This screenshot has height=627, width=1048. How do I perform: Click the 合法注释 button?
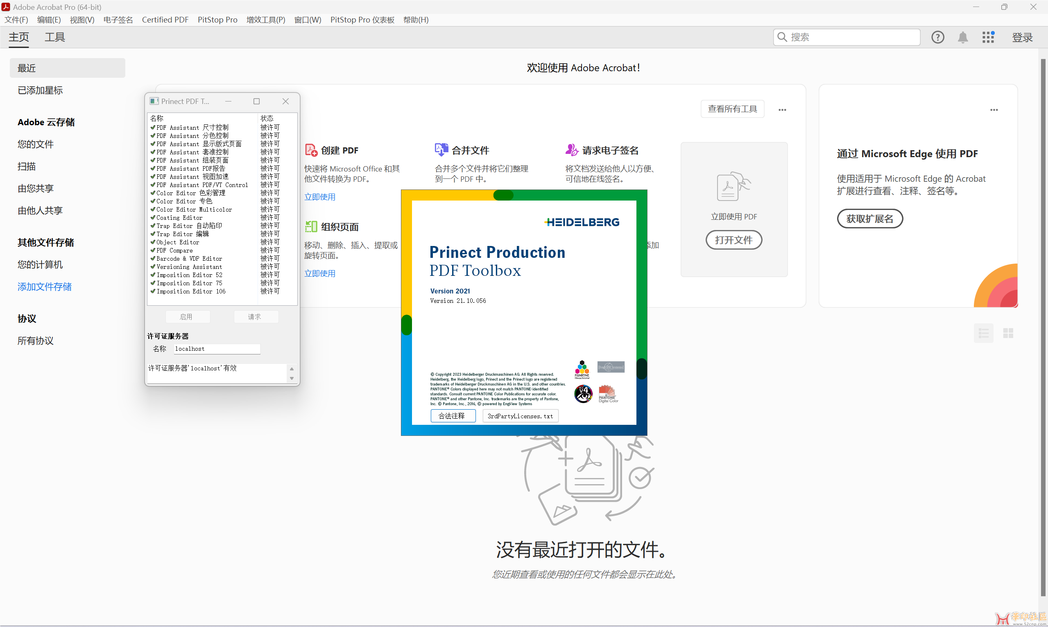point(453,416)
